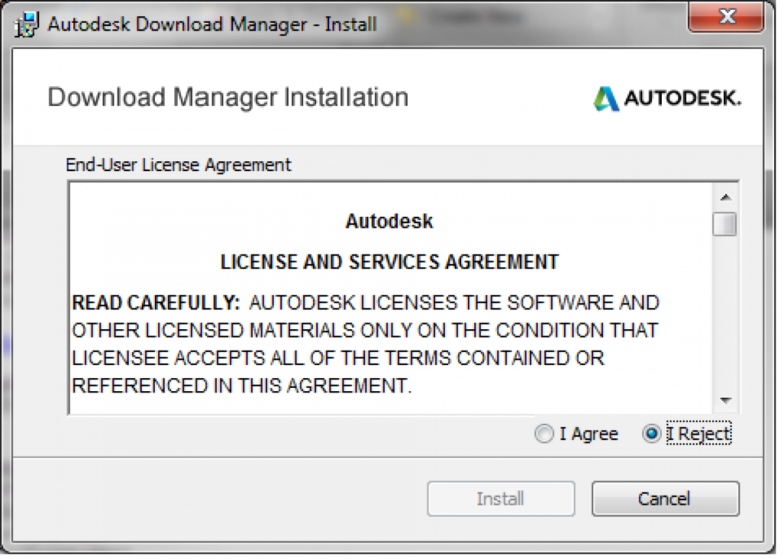
Task: Select the "I Reject" radio button
Action: tap(651, 434)
